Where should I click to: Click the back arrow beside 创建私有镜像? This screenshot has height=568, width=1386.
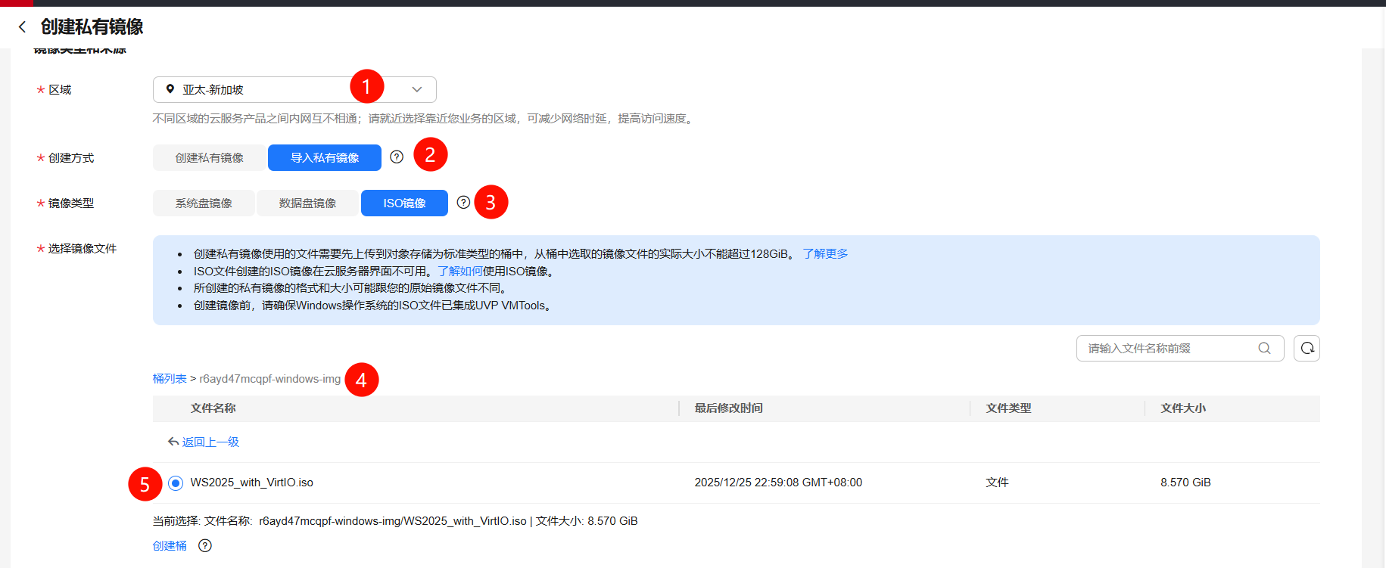(x=22, y=27)
